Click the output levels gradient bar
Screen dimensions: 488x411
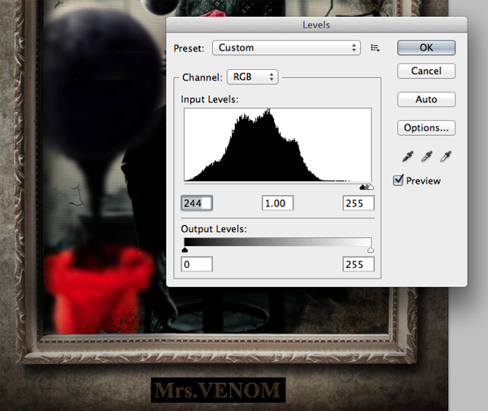pos(277,242)
